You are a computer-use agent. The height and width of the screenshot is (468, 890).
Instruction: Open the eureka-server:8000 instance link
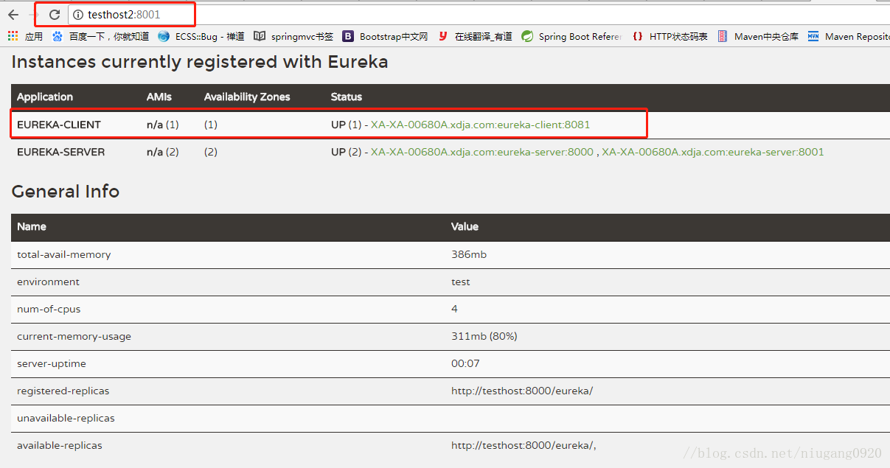click(x=481, y=152)
